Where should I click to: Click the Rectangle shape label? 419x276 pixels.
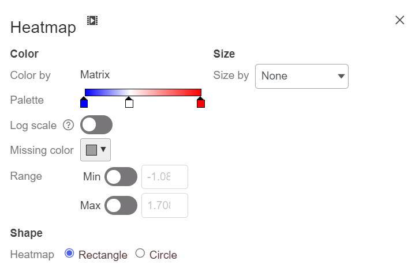tap(103, 255)
